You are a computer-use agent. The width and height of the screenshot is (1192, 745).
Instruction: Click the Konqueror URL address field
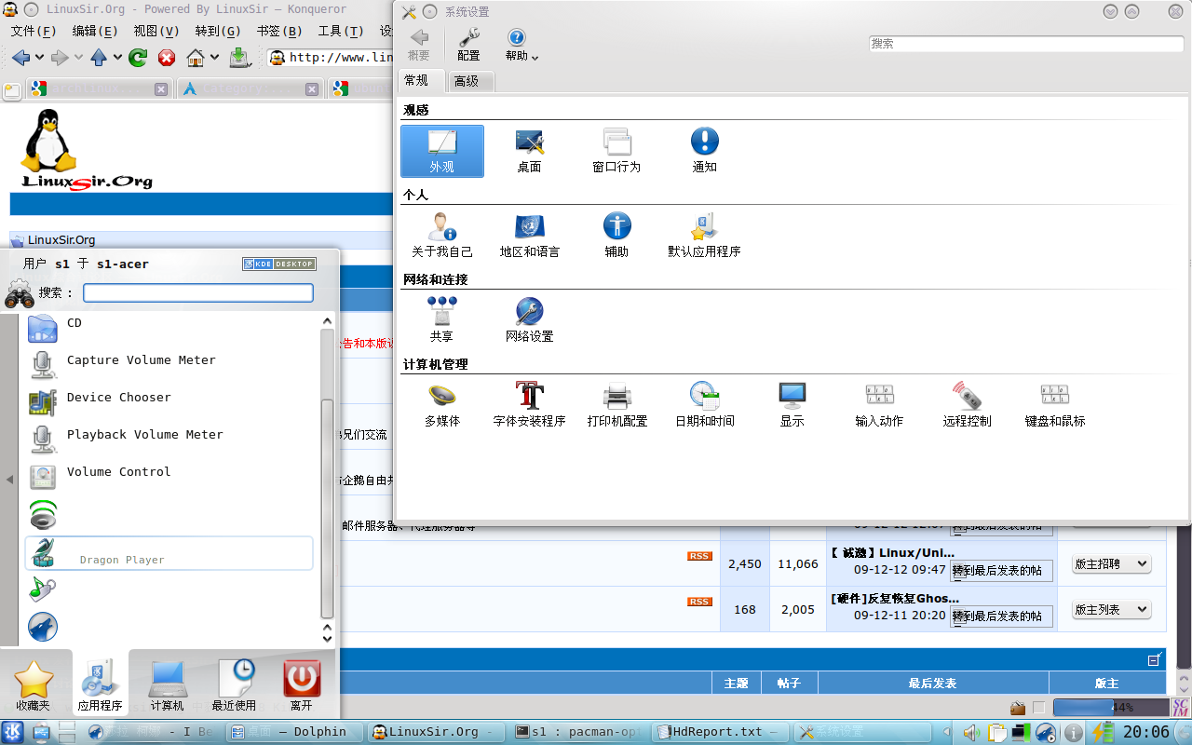point(331,58)
